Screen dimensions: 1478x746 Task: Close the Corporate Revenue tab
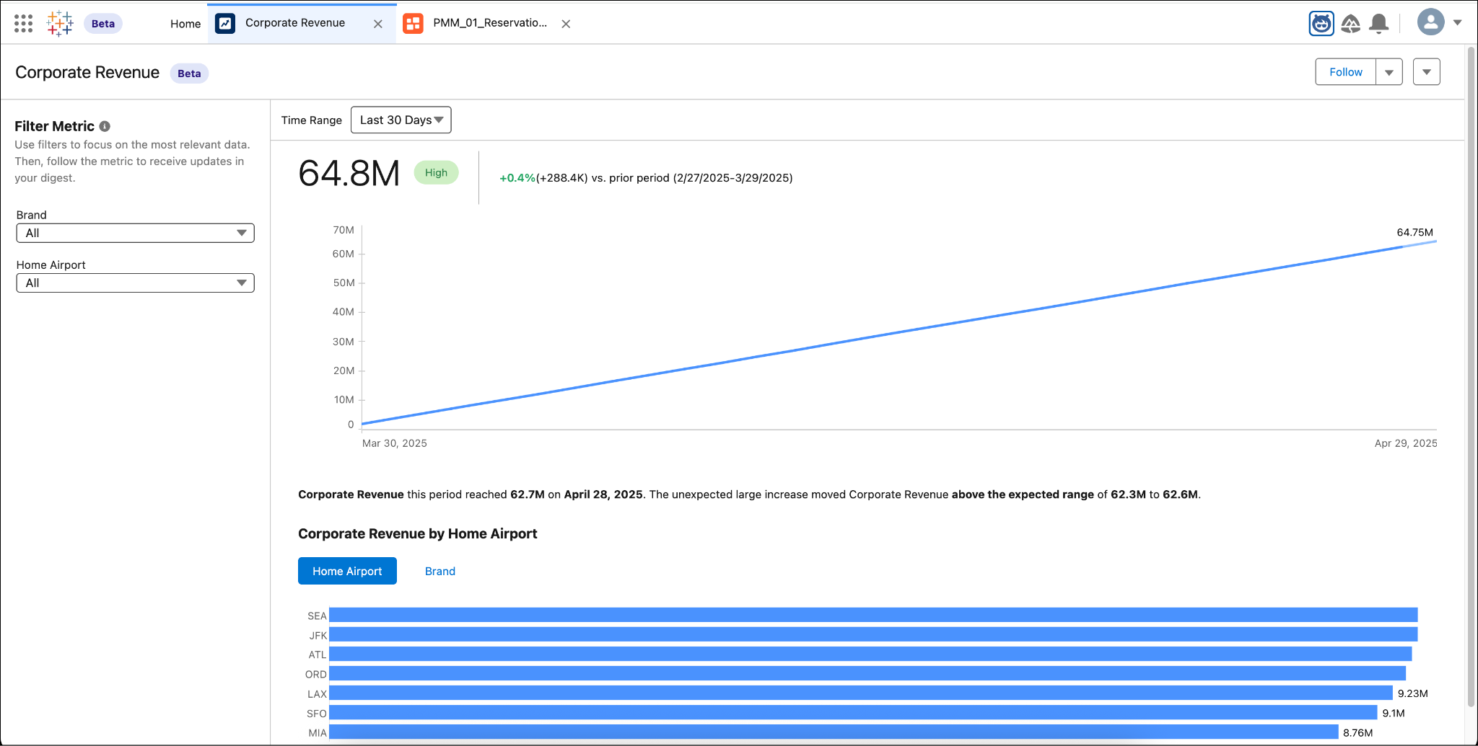(378, 24)
